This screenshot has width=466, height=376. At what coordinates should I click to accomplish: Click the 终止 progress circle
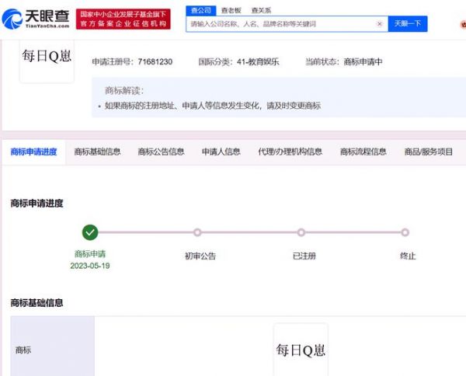tap(405, 232)
